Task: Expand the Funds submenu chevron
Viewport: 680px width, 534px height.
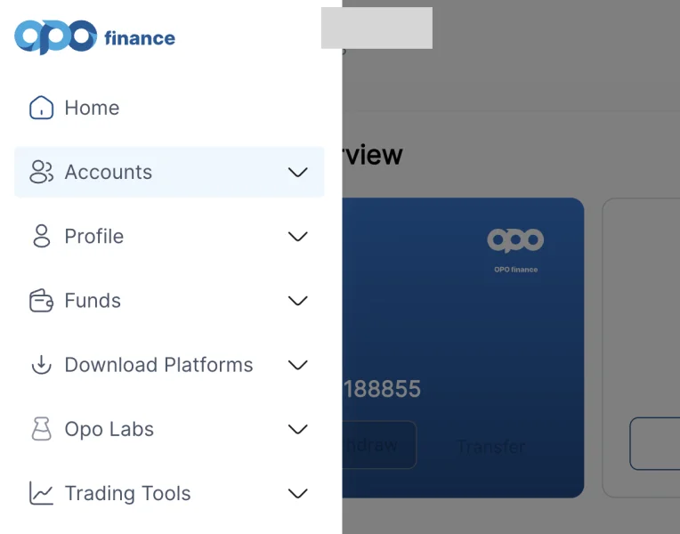Action: pos(298,301)
